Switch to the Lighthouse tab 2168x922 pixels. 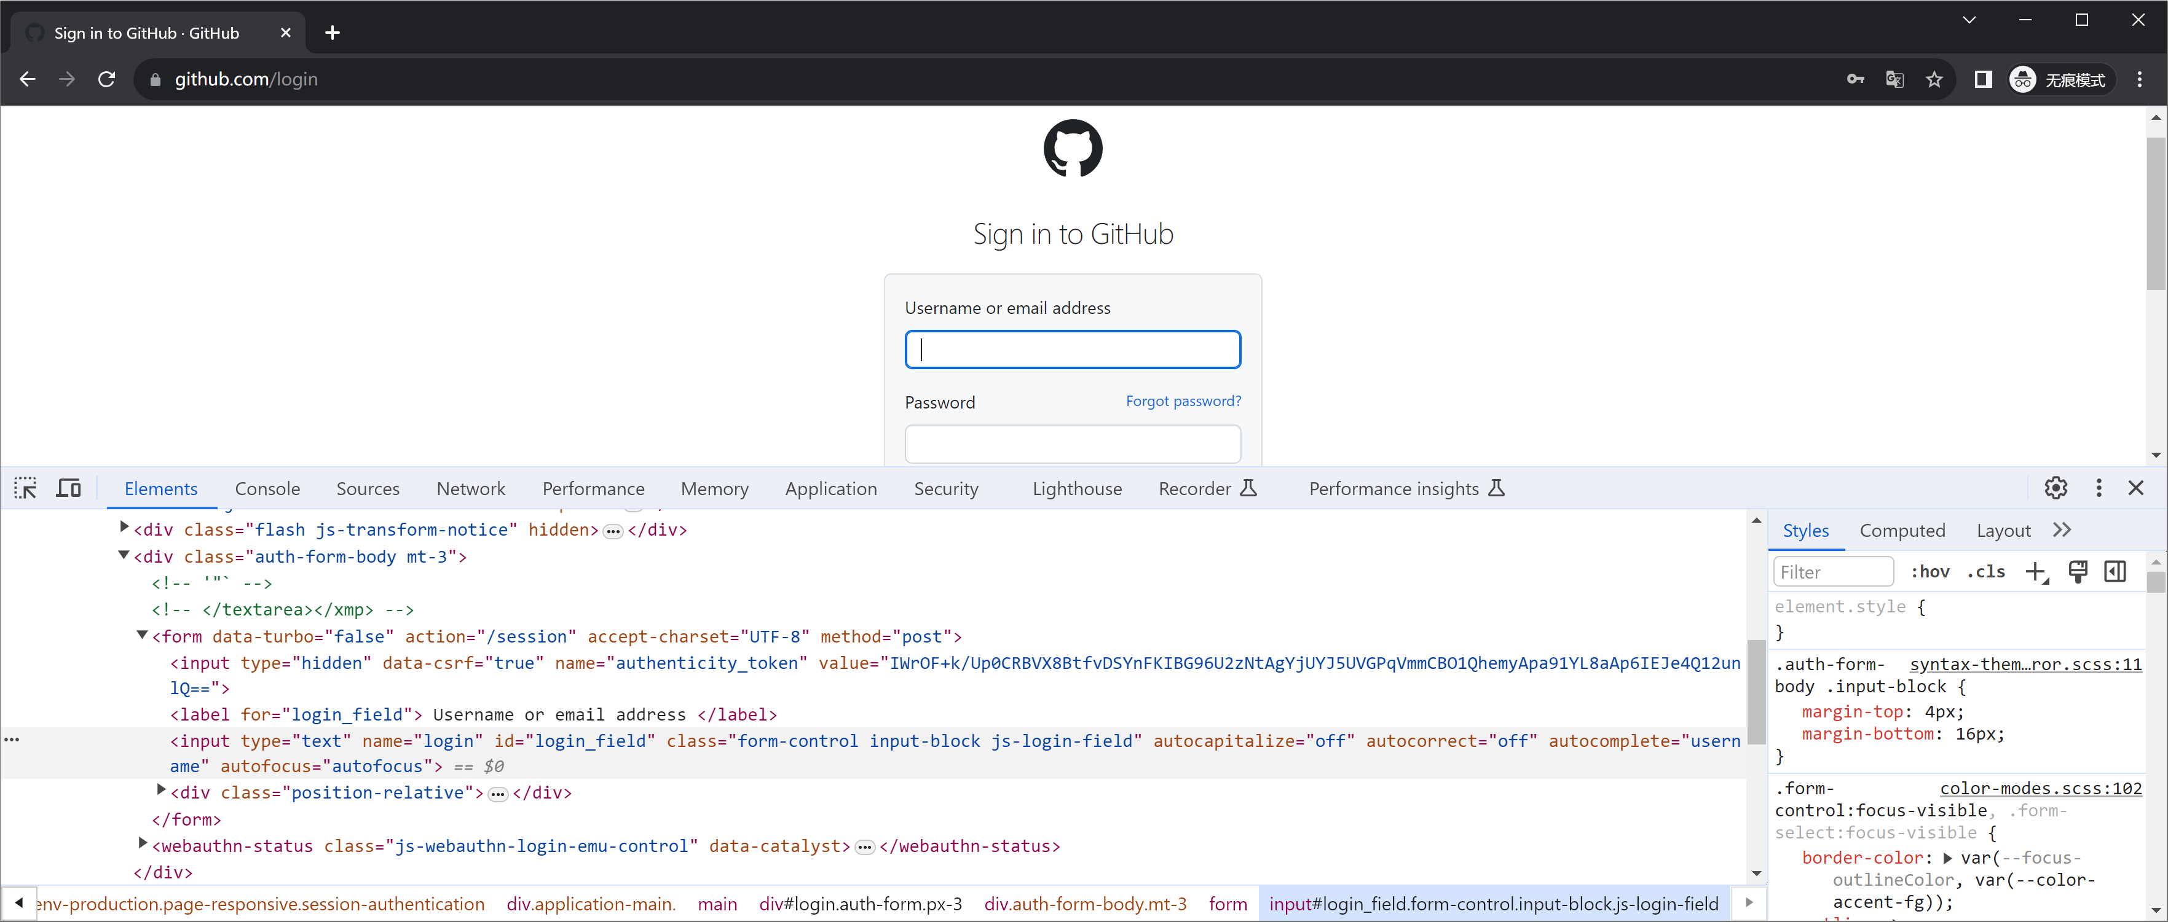1076,489
